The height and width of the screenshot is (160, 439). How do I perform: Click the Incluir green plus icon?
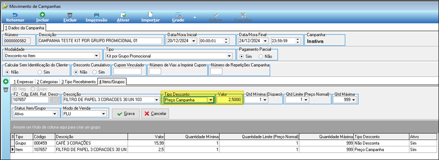43,15
